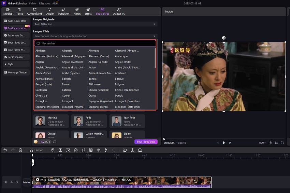Click the delete trash icon in the timeline toolbar

(20, 150)
